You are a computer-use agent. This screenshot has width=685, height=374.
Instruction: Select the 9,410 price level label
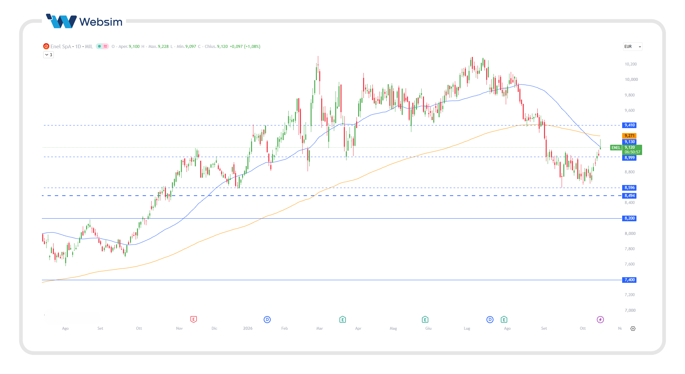tap(629, 125)
